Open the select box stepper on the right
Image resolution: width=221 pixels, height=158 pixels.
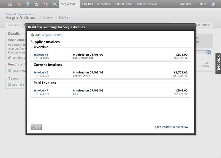click(208, 53)
